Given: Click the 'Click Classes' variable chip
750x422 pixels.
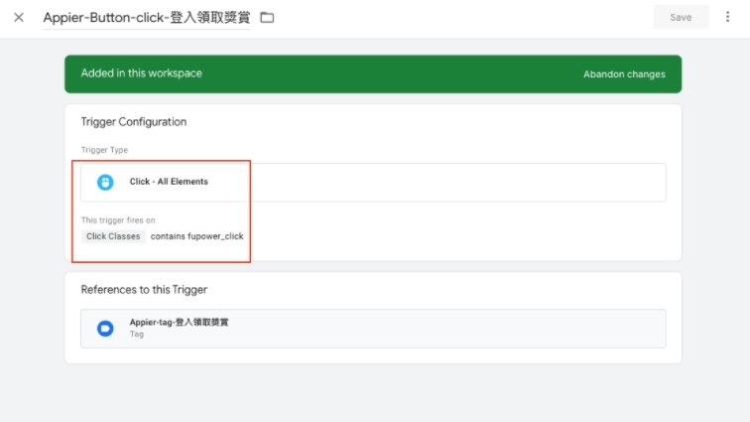Looking at the screenshot, I should point(113,236).
